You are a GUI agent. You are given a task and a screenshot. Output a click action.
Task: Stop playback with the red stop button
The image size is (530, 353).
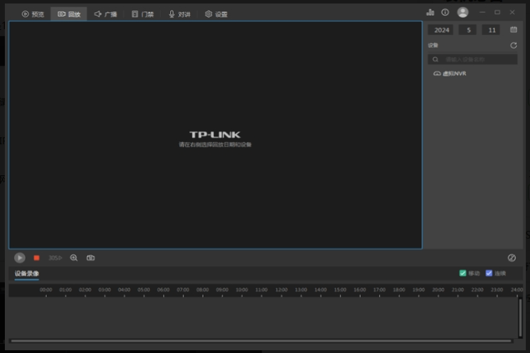pos(36,258)
